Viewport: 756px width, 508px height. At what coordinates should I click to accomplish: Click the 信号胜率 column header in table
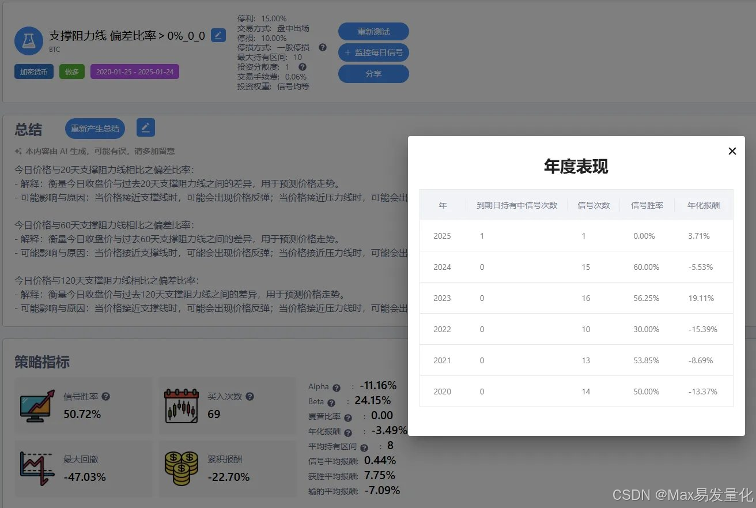647,205
